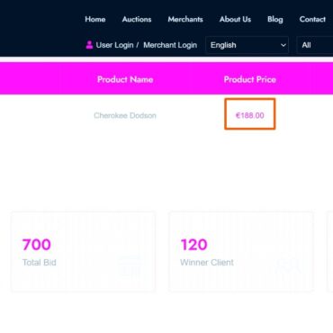This screenshot has height=333, width=333.
Task: Navigate to the Merchants page
Action: pyautogui.click(x=185, y=19)
